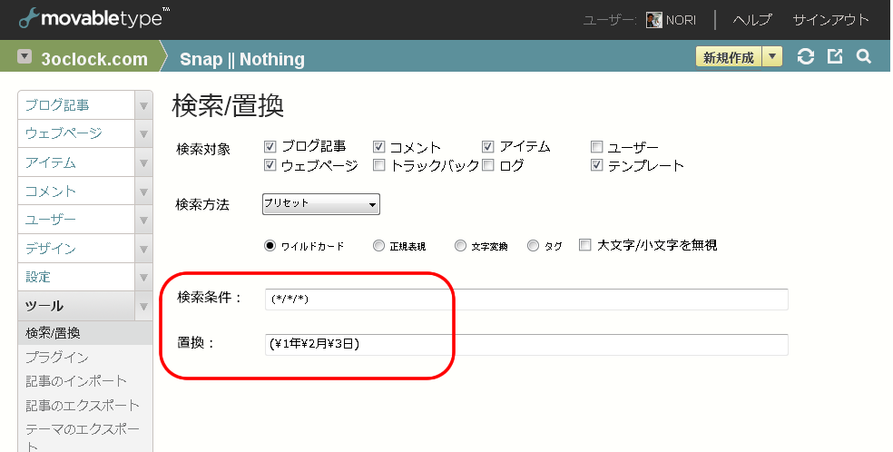Viewport: 893px width, 452px height.
Task: Select the 正規表現 radio button
Action: [x=378, y=245]
